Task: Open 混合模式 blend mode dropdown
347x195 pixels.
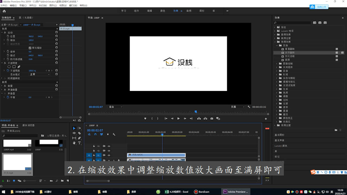Action: click(40, 74)
